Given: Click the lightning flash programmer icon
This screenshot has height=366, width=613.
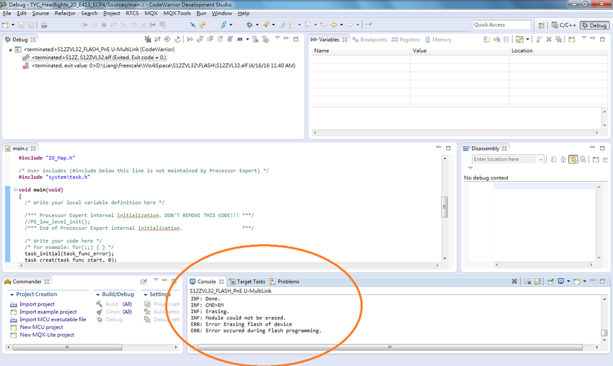Looking at the screenshot, I should 223,25.
